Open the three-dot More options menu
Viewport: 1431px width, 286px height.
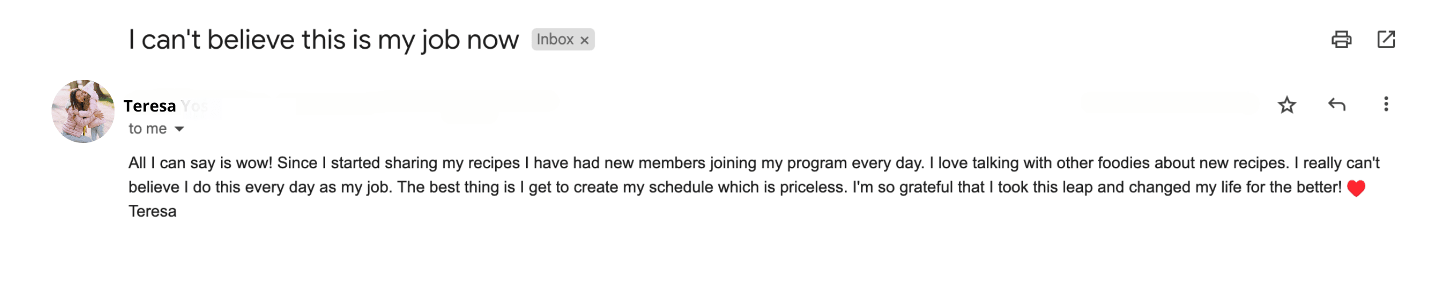(1386, 104)
